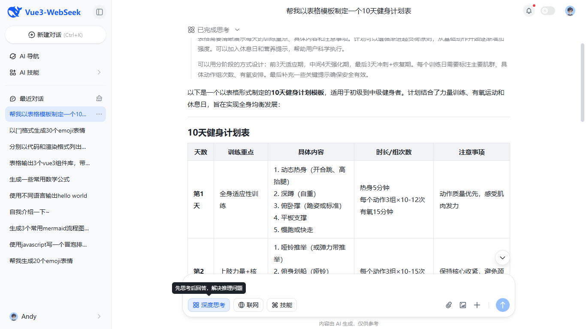The width and height of the screenshot is (586, 329).
Task: Start a 新建对话 new conversation
Action: point(55,35)
